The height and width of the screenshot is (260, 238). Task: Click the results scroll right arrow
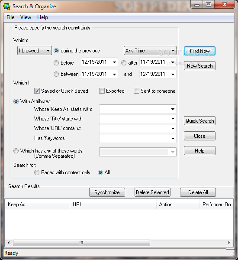pos(229,243)
